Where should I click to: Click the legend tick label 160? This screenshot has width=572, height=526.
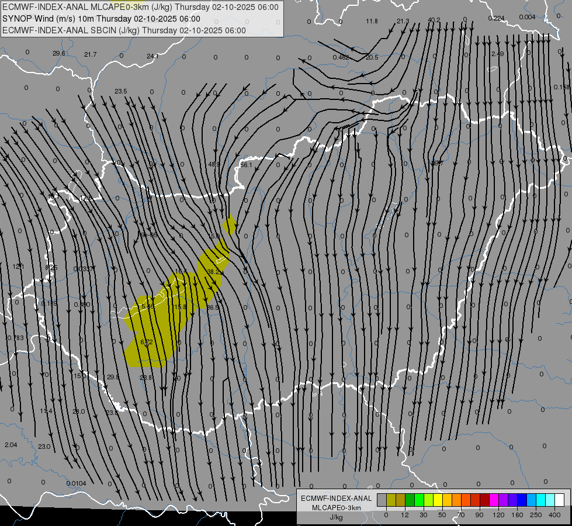(x=517, y=515)
